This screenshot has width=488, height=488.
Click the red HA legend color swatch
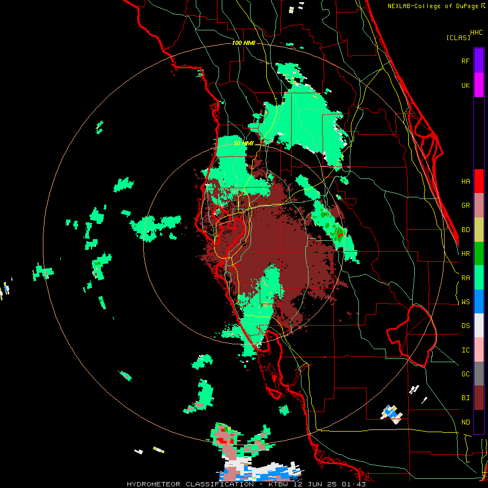479,181
